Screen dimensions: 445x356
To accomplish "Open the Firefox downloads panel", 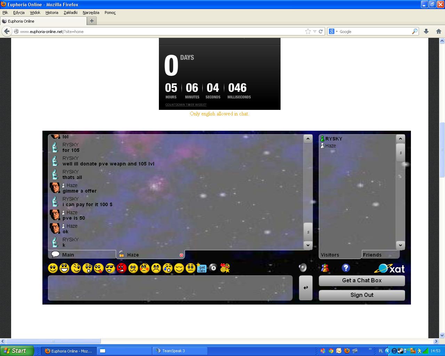I will tap(426, 31).
